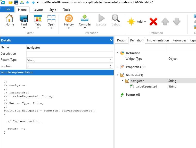196x148 pixels.
Task: Click the Position spinner arrows
Action: [x=111, y=66]
